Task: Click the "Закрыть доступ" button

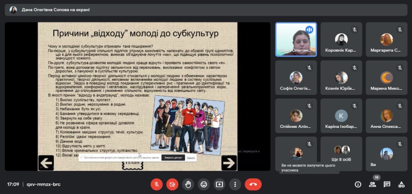Action: pyautogui.click(x=173, y=157)
